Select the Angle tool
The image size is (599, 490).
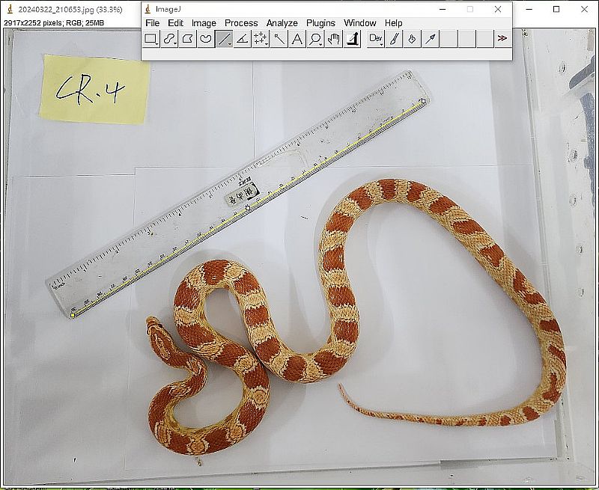click(242, 39)
